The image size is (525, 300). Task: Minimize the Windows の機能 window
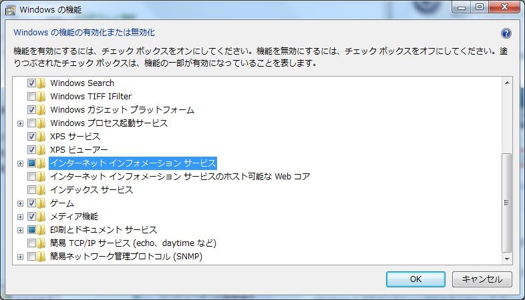(x=462, y=7)
